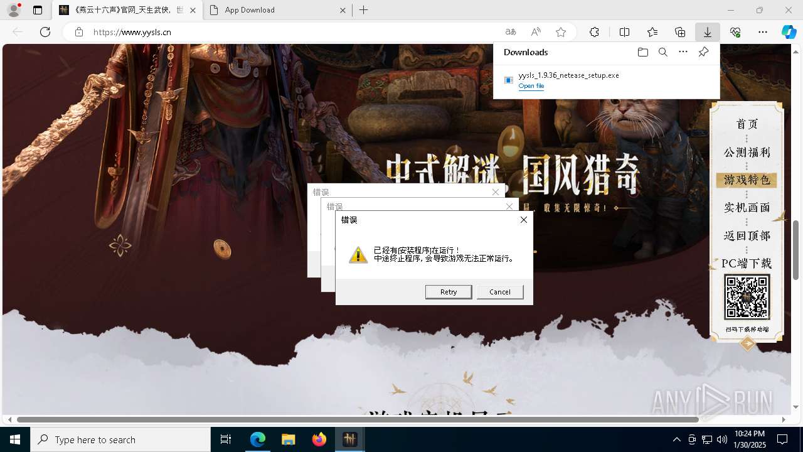Open the translate page icon
Screen dimensions: 803x452
tap(511, 32)
